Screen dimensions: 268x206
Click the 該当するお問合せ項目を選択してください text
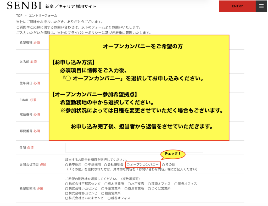click(96, 159)
